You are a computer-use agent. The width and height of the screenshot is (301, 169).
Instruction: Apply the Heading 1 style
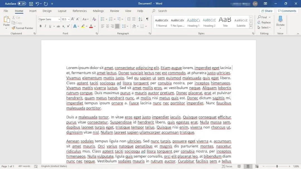pos(193,22)
